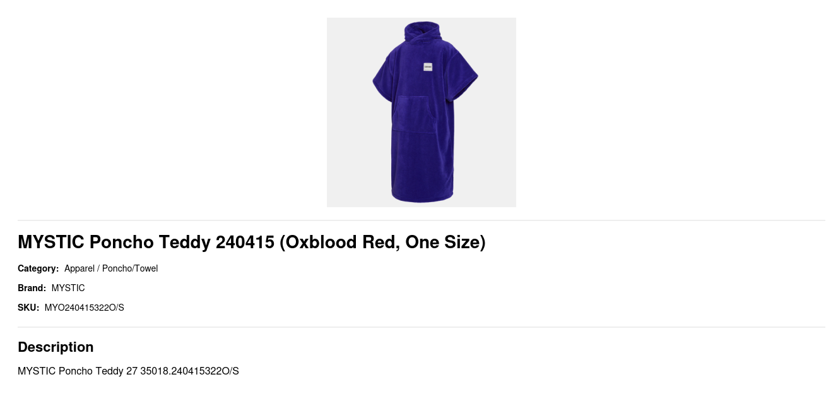Open the MYSTIC brand value
Screen dimensions: 838x396
68,288
